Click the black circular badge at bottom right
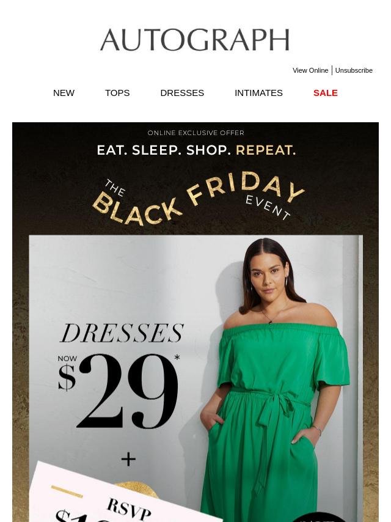The width and height of the screenshot is (391, 522). 317,517
